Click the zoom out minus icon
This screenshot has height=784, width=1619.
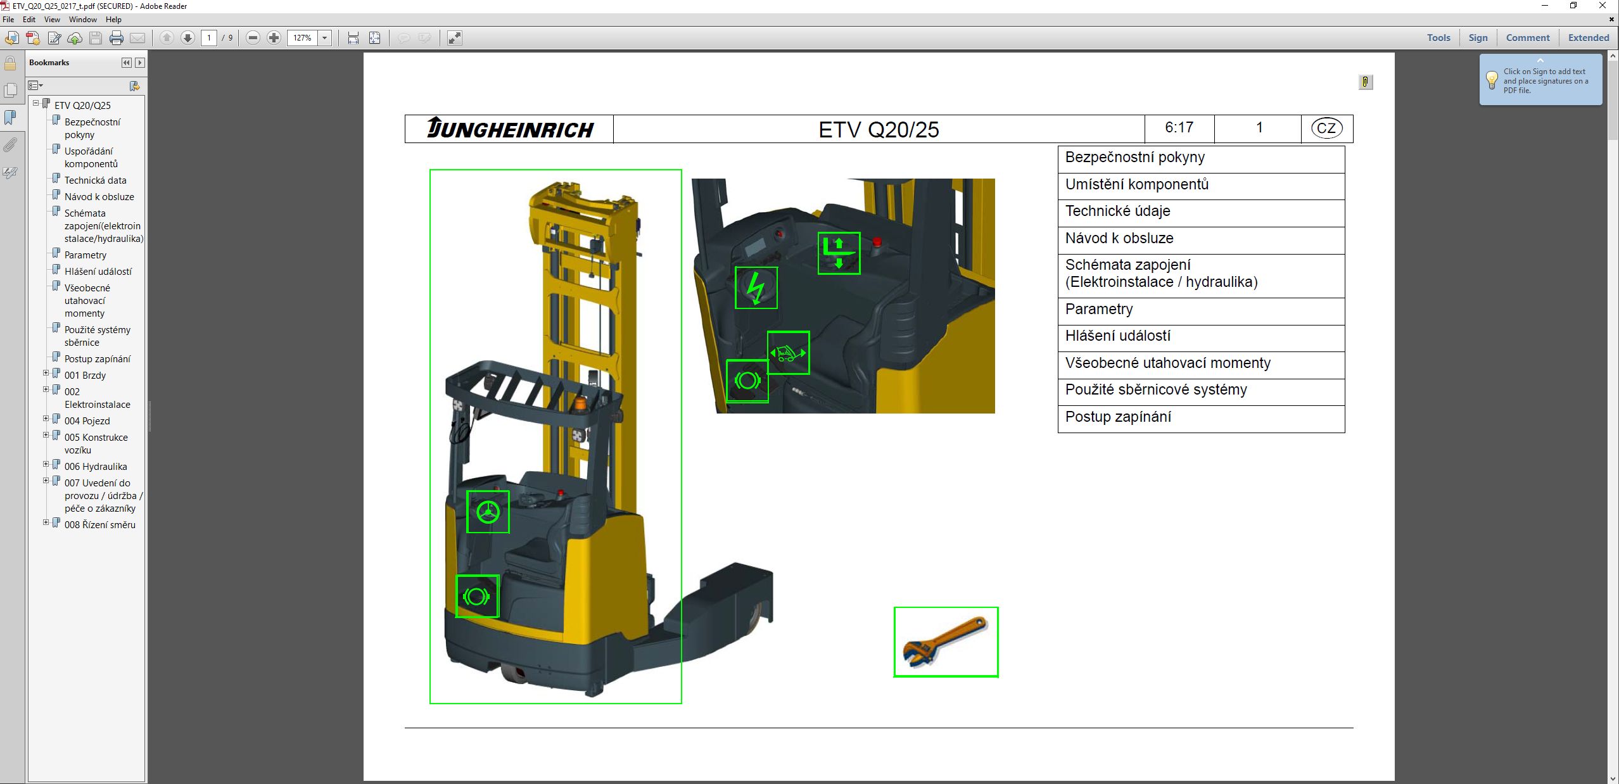[253, 38]
